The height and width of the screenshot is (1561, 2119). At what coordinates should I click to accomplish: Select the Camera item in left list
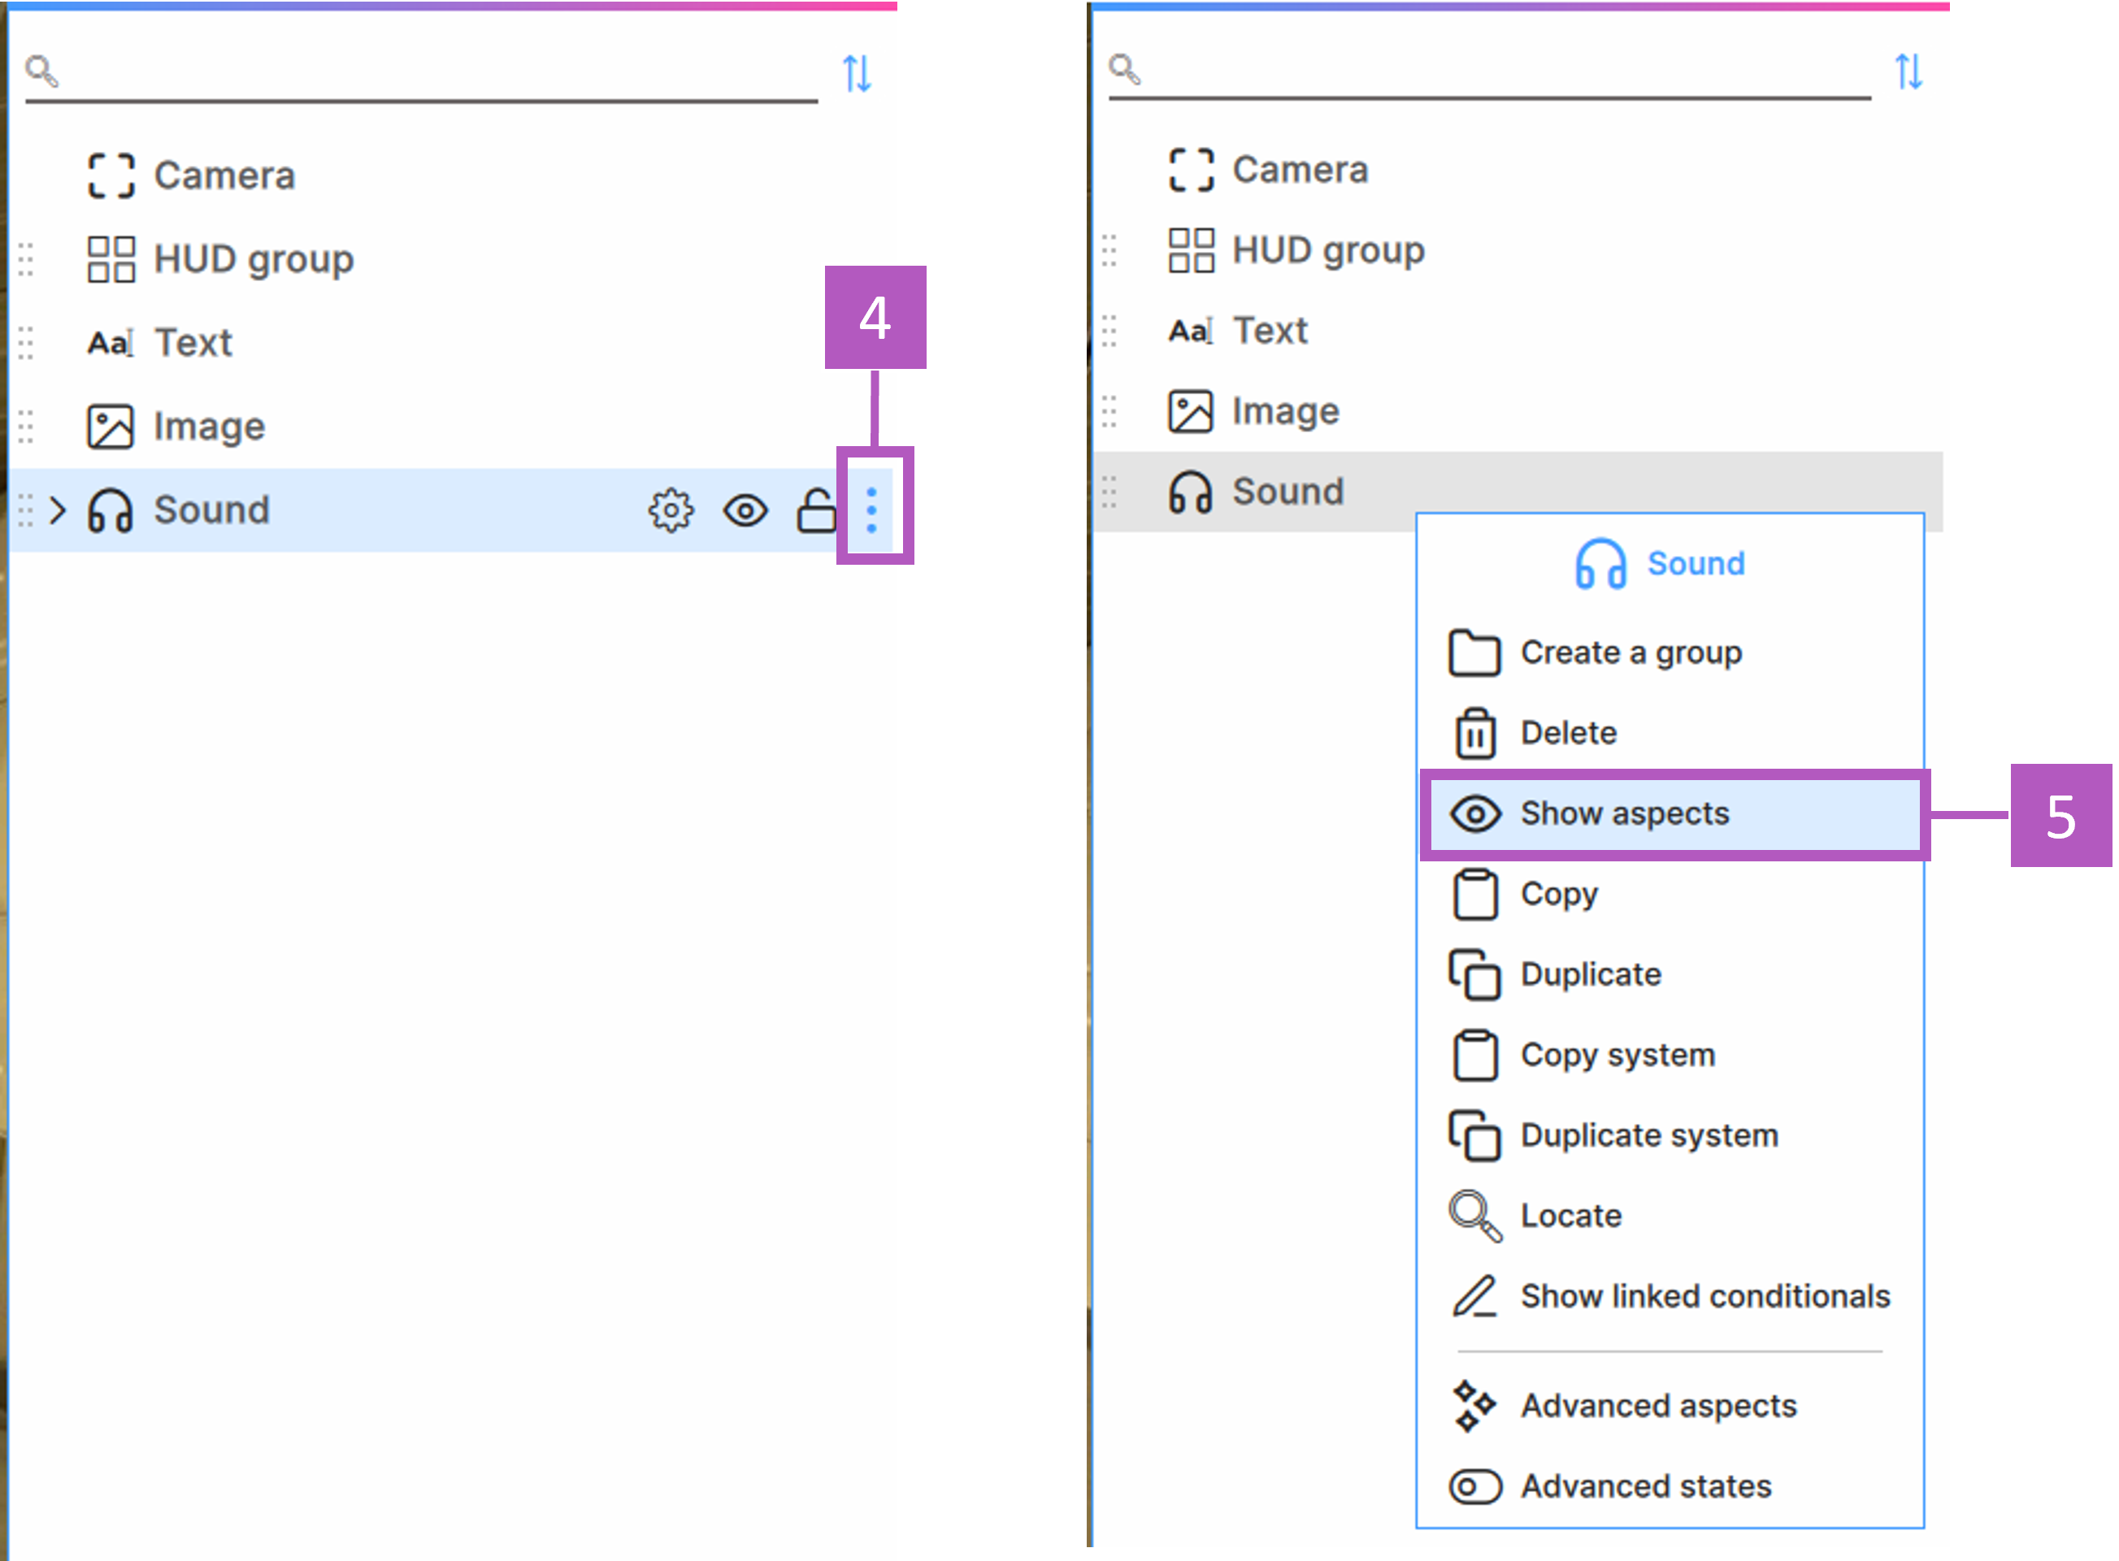coord(224,176)
